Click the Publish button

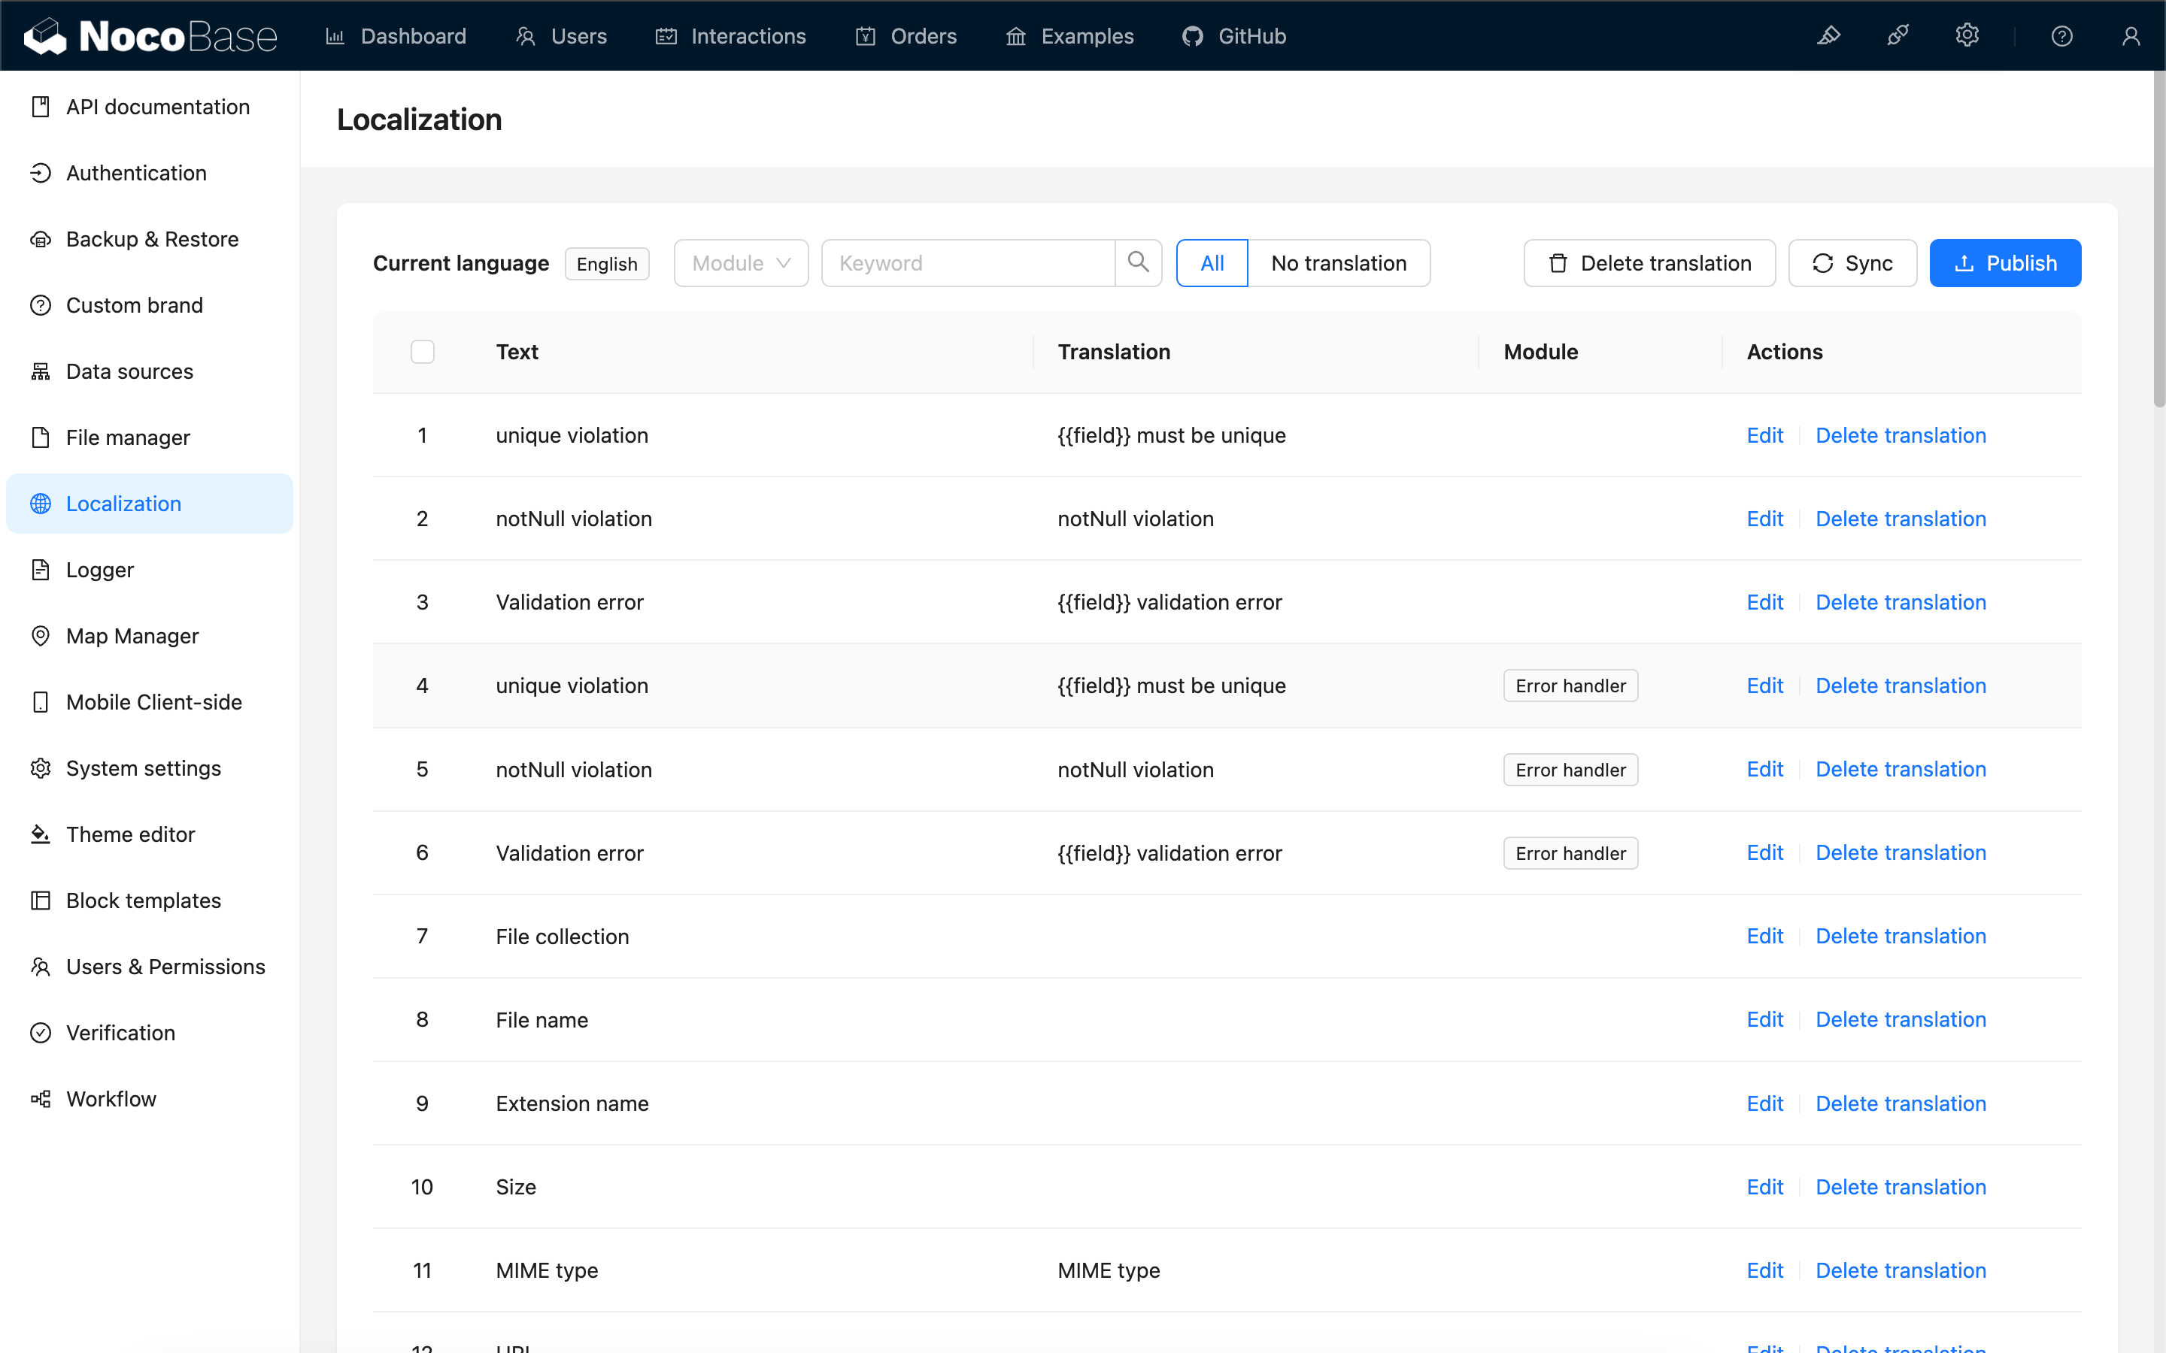coord(2004,263)
